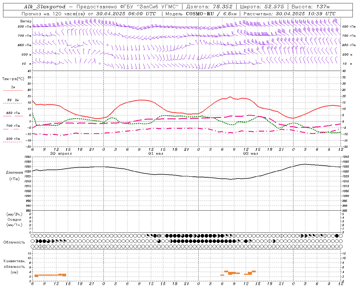The width and height of the screenshot is (357, 286).
Task: Click the (мм/1ч.) precipitation unit label
Action: coord(15,225)
